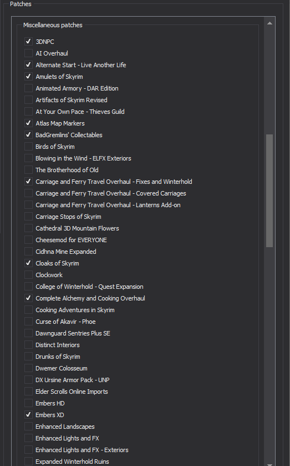
Task: Enable the AI Overhaul patch
Action: tap(28, 53)
